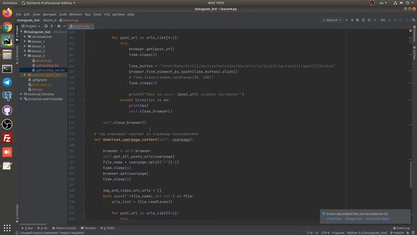
Task: Expand the lesson_3 folder
Action: click(25, 51)
